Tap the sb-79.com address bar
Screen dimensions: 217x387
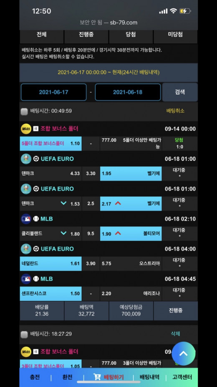click(x=108, y=23)
